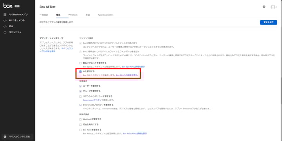Select the 構成 tab
The width and height of the screenshot is (282, 141).
tap(58, 15)
